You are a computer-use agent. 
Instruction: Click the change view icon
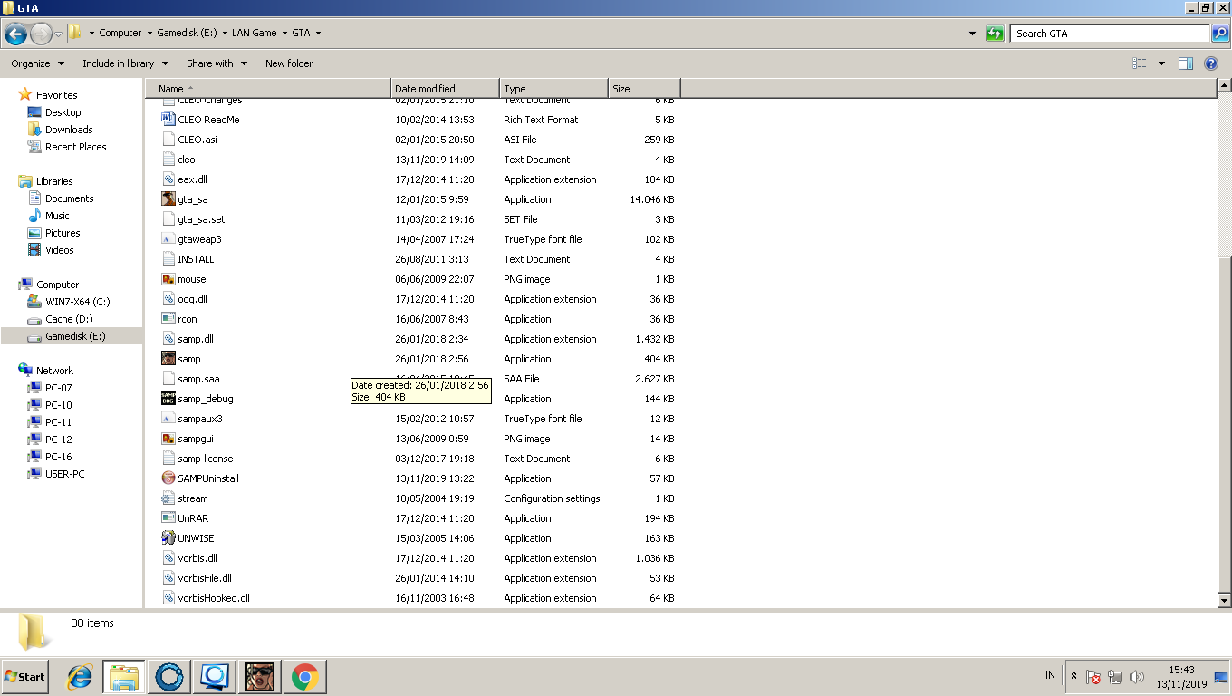(x=1140, y=63)
